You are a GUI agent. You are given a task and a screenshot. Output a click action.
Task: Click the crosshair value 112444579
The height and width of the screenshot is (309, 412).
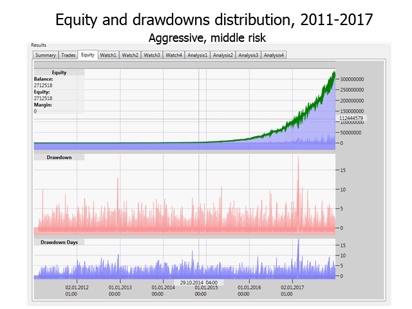tap(351, 118)
